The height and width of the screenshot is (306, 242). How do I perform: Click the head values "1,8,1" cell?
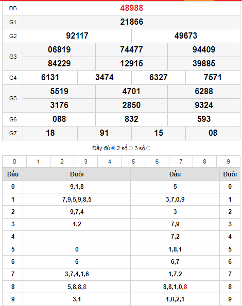(x=175, y=249)
